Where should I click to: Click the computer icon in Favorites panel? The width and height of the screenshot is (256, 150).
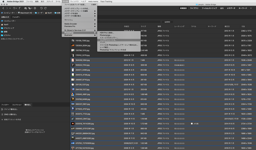[x=2, y=21]
